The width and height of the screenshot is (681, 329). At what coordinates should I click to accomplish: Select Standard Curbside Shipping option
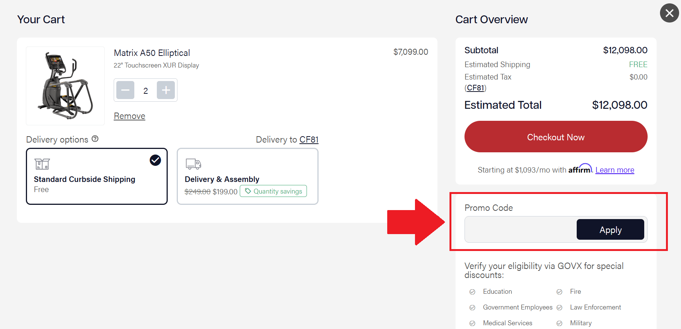(97, 176)
